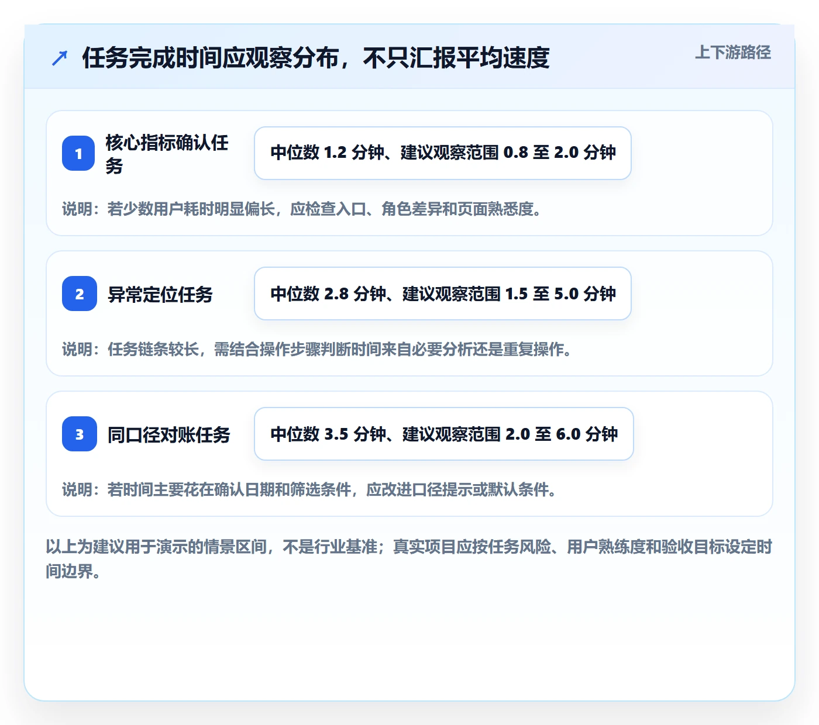Click the note about 确认日期和筛选条件
Viewport: 819px width, 725px height.
(x=309, y=489)
